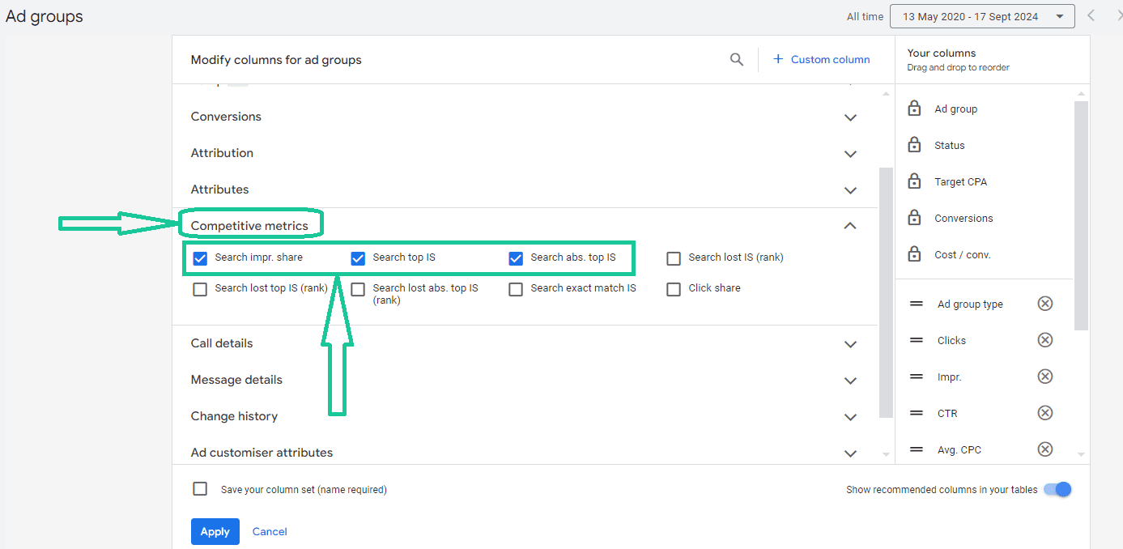Uncheck Search top IS

click(x=358, y=258)
